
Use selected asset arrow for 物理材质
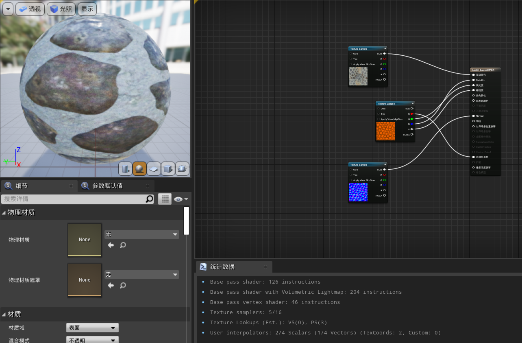(x=111, y=245)
